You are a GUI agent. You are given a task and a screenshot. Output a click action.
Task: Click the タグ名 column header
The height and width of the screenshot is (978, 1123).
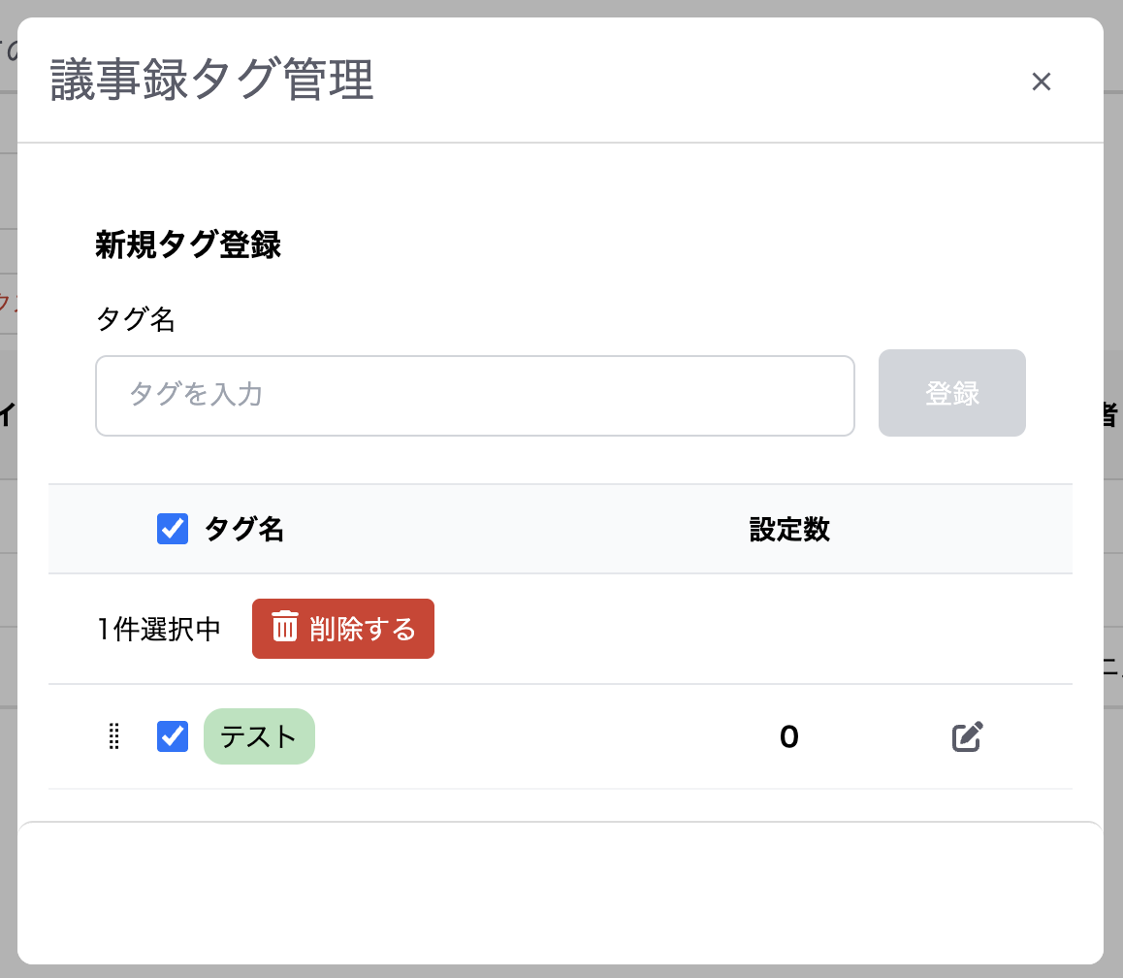244,529
